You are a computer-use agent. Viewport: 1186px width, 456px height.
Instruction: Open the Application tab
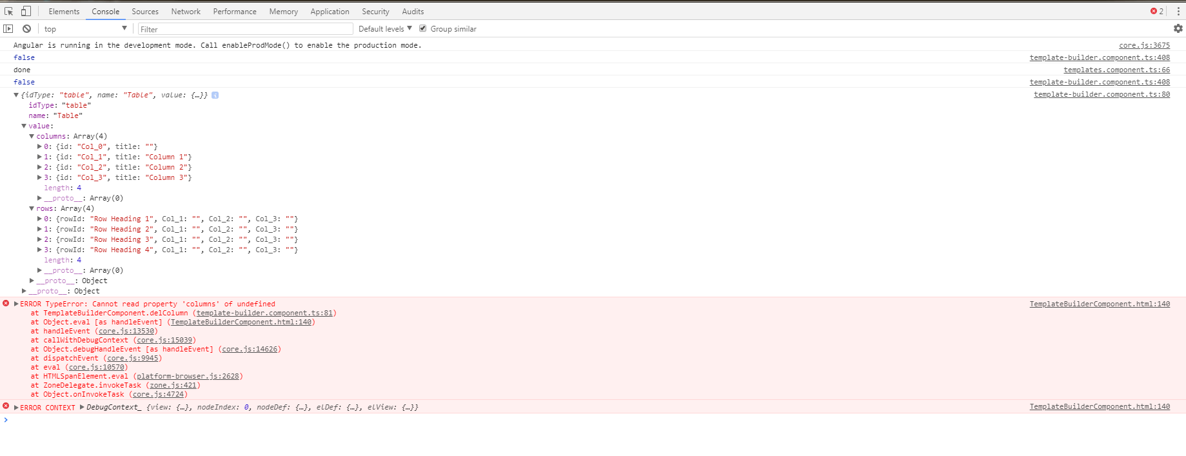[x=330, y=11]
